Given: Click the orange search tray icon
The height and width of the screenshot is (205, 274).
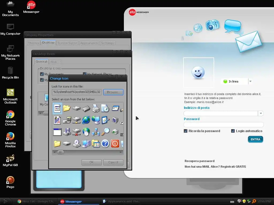Looking at the screenshot, I should (x=254, y=201).
